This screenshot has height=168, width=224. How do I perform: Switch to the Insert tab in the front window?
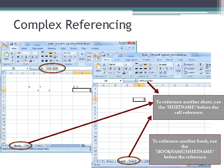coord(117,60)
